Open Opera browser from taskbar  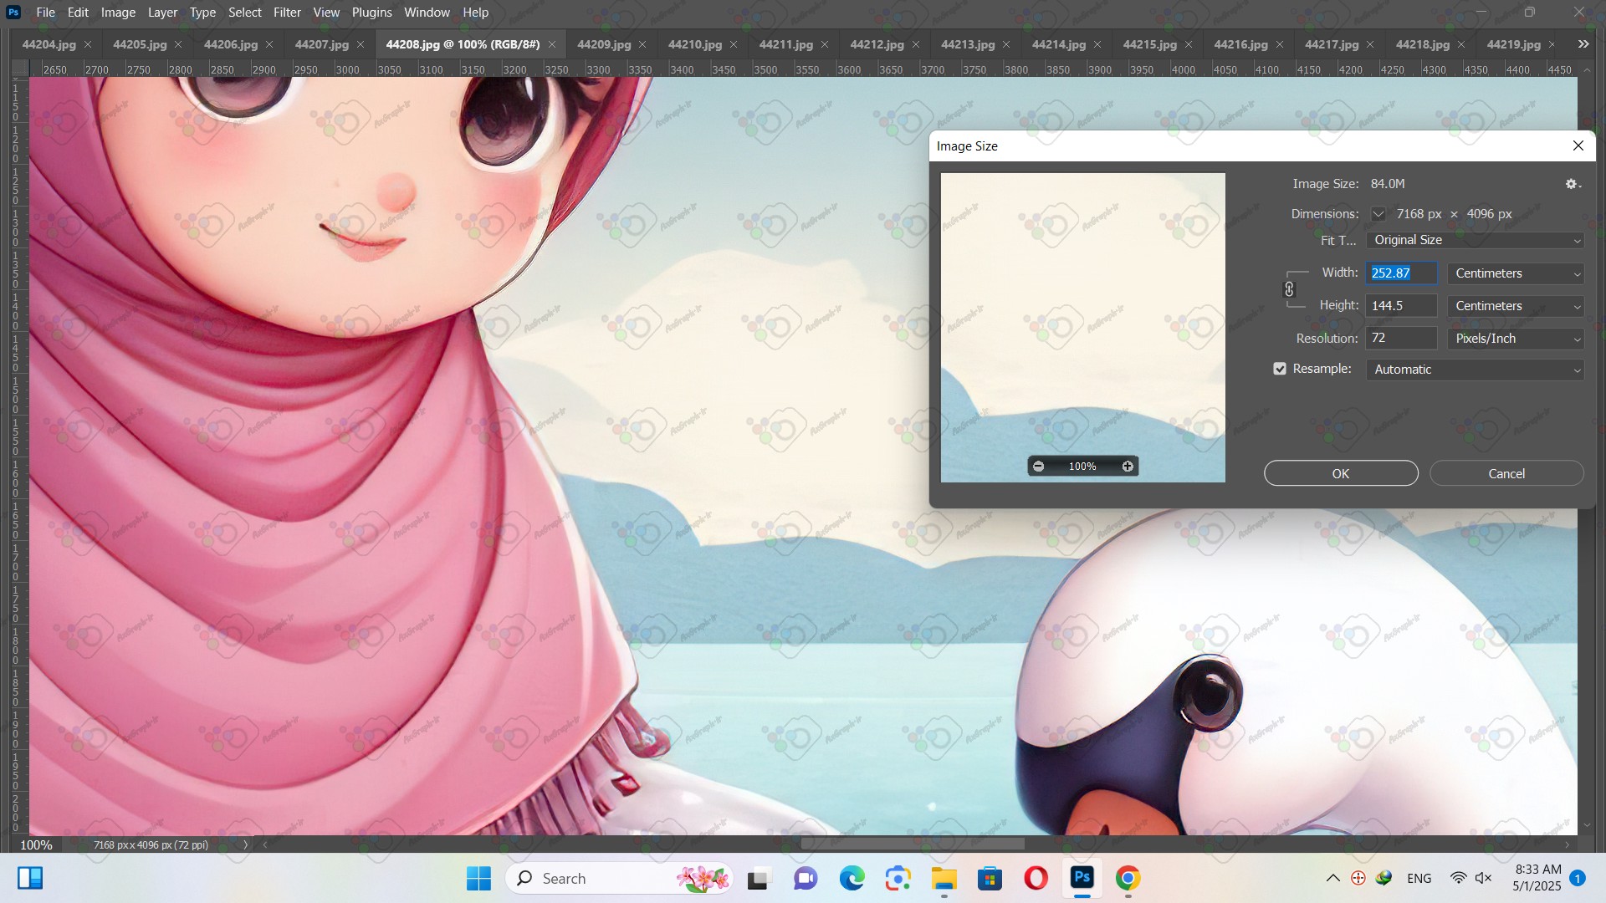pyautogui.click(x=1036, y=879)
